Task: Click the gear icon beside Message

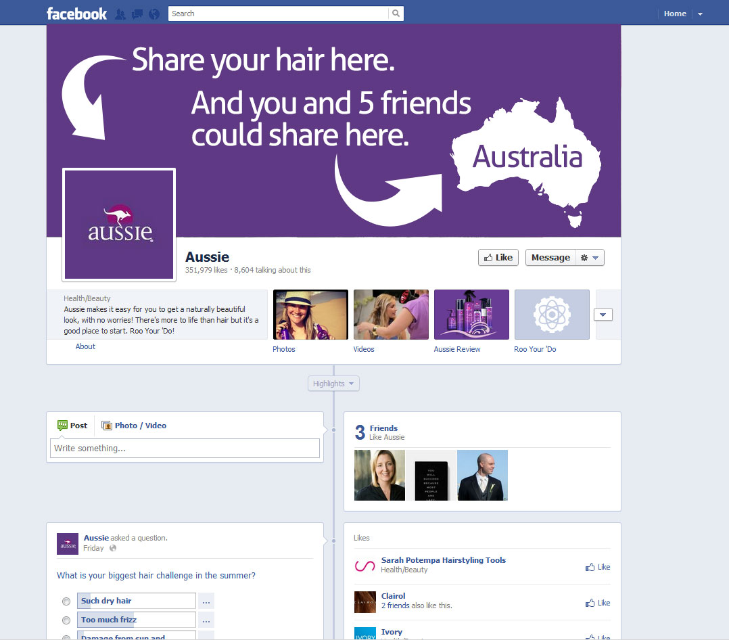Action: 590,258
